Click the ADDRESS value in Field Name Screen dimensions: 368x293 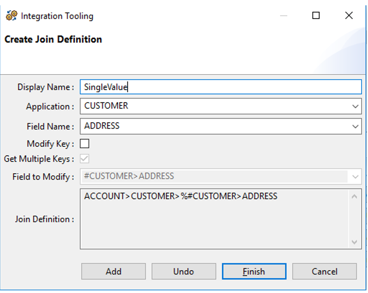pos(102,126)
